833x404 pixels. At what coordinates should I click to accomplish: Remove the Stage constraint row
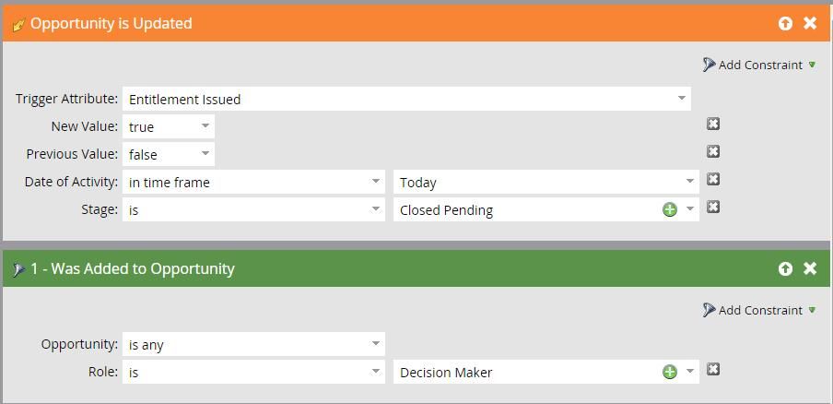[x=713, y=208]
